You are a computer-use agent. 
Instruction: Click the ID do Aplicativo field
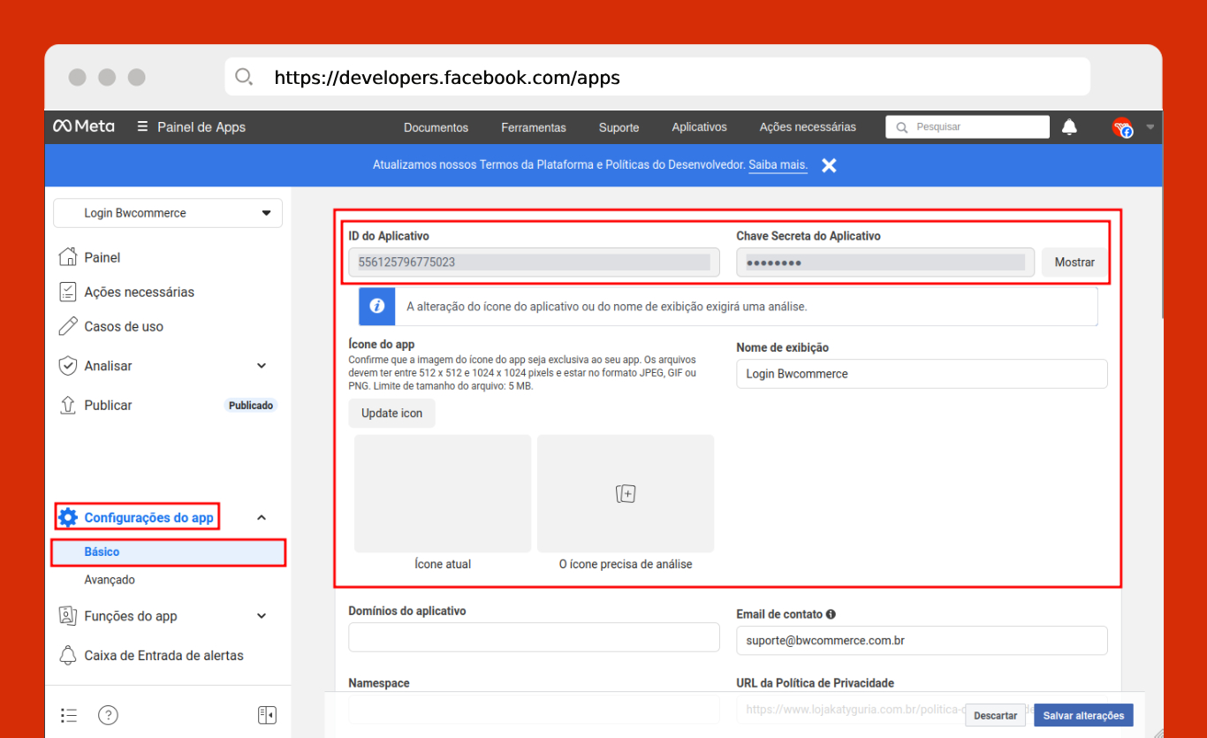(534, 262)
